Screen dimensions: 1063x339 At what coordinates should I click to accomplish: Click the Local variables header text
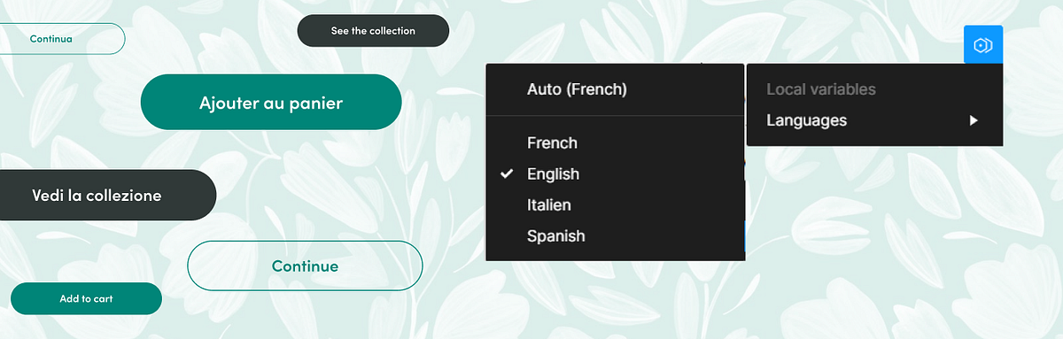(821, 89)
